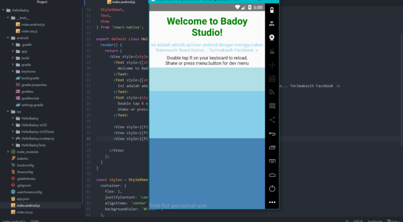This screenshot has width=403, height=222.
Task: Open the three-dots more options icon
Action: point(272,202)
